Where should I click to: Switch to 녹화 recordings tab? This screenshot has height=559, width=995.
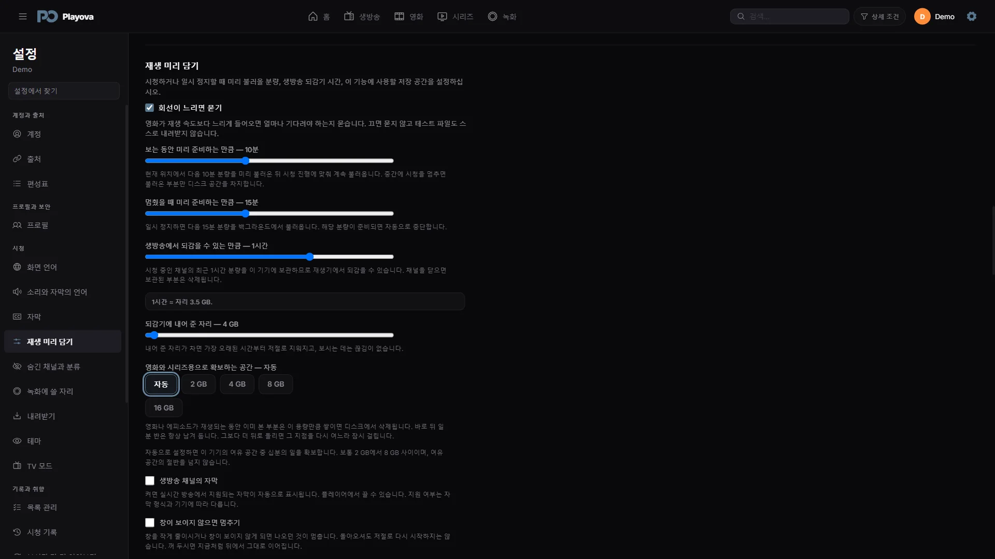(x=502, y=17)
